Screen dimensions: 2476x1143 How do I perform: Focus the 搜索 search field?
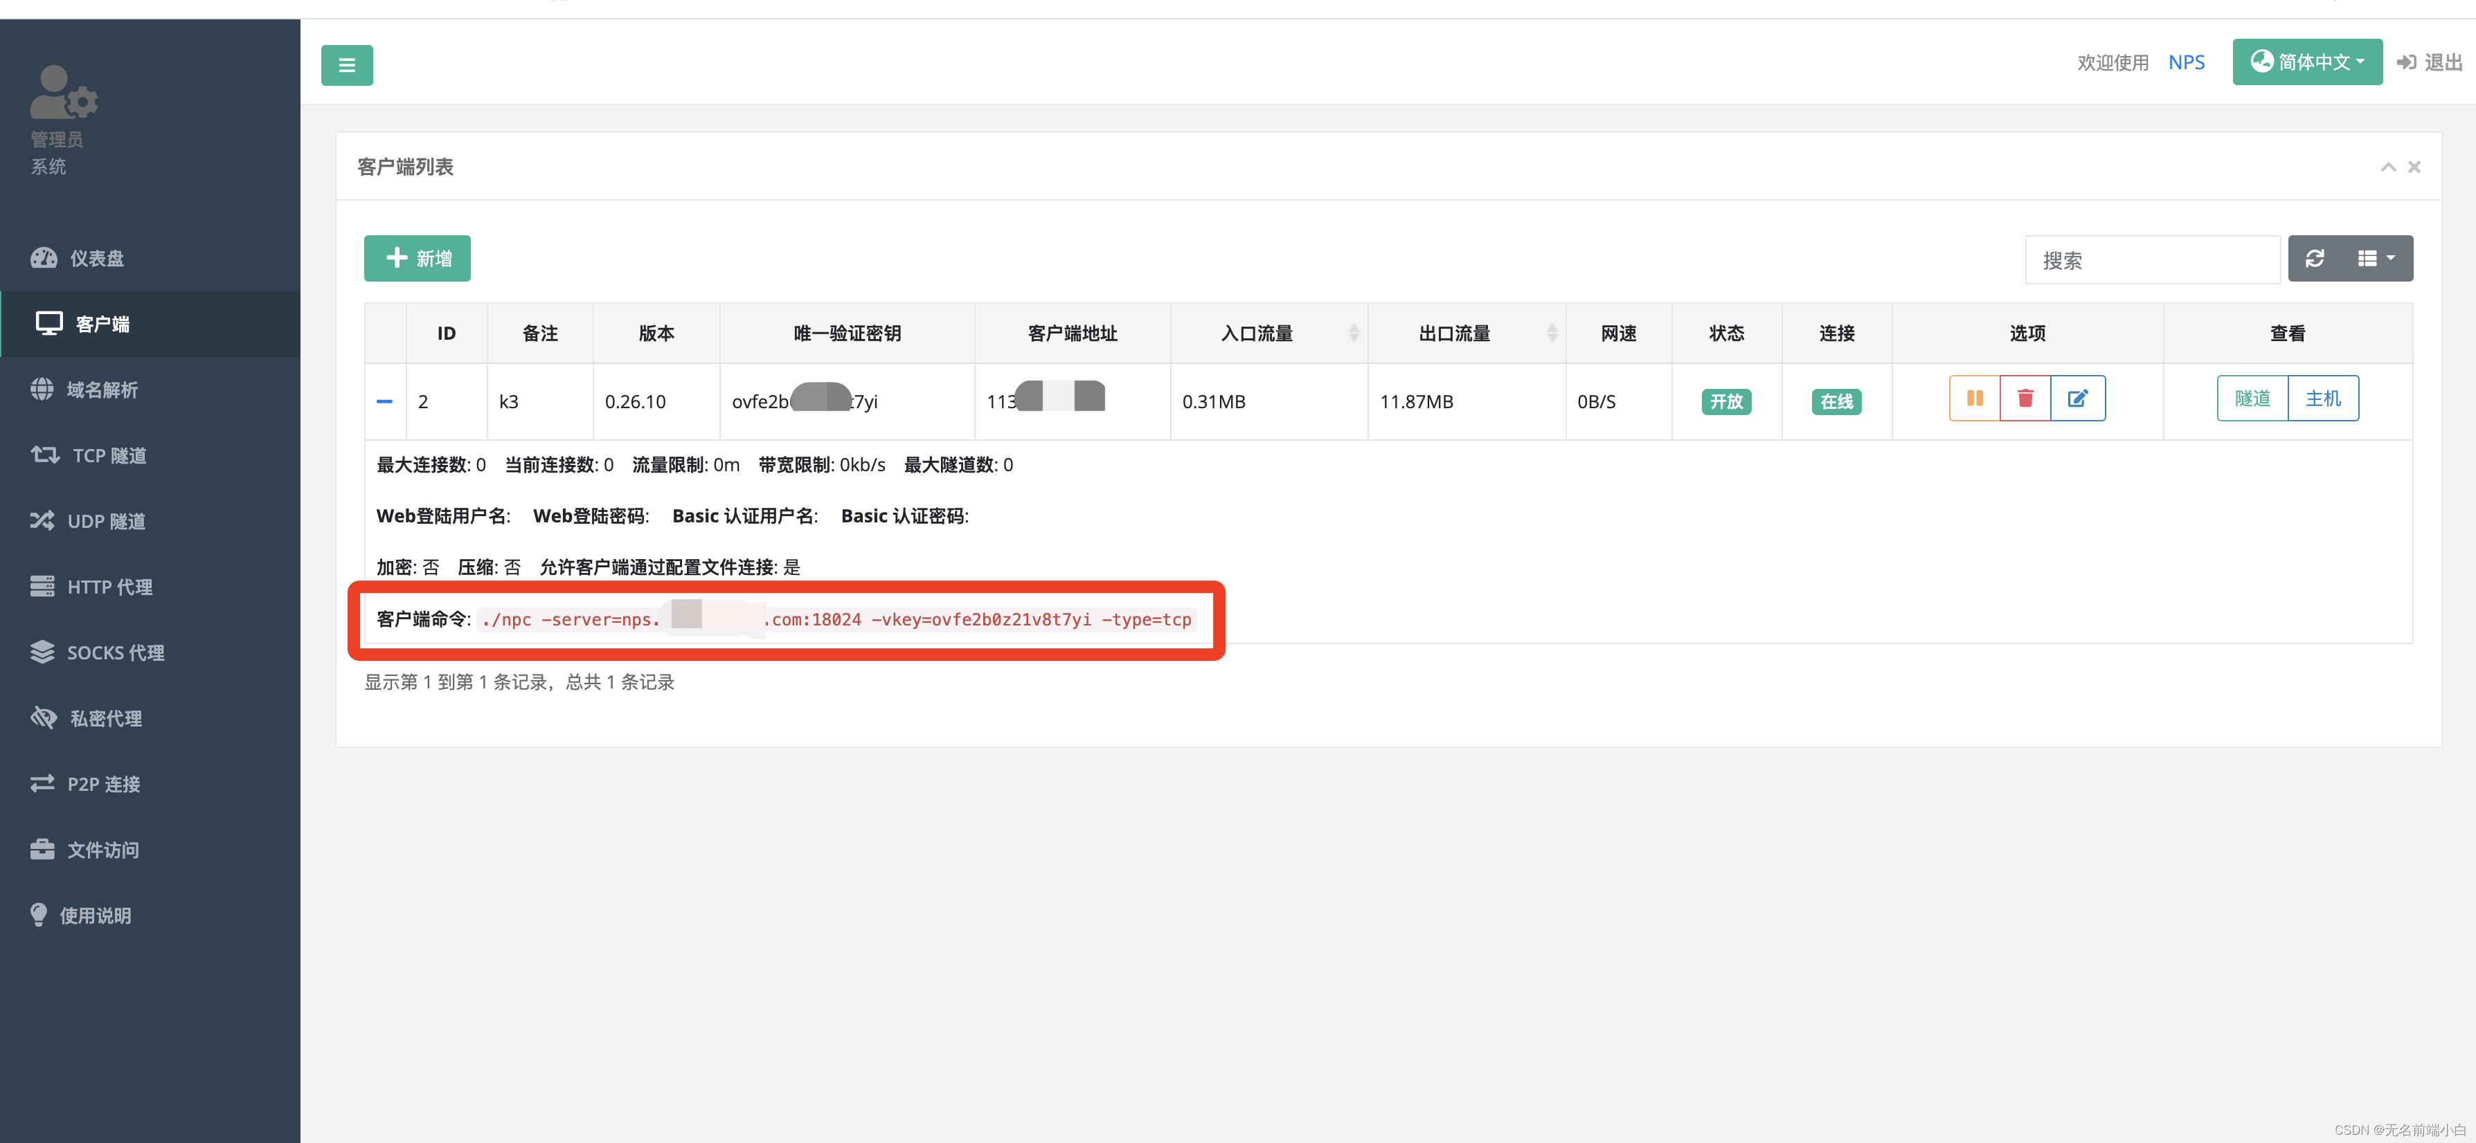click(2151, 260)
